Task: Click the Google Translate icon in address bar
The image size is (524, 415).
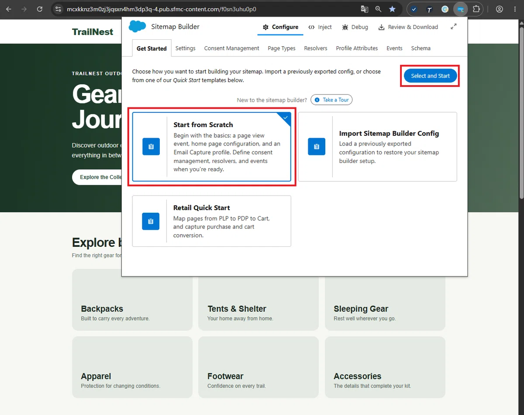Action: click(x=364, y=9)
